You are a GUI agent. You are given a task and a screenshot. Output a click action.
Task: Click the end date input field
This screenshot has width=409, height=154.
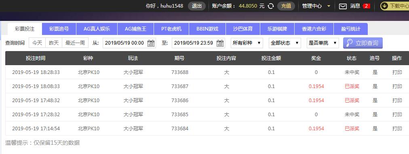click(198, 43)
